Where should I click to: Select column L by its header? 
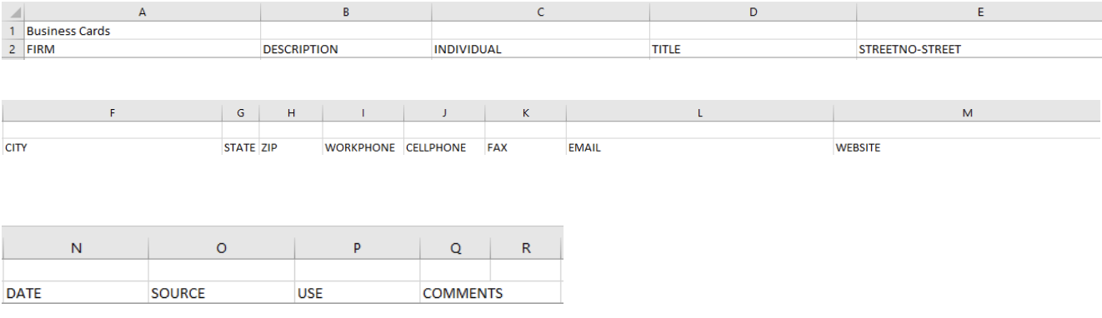[x=699, y=112]
